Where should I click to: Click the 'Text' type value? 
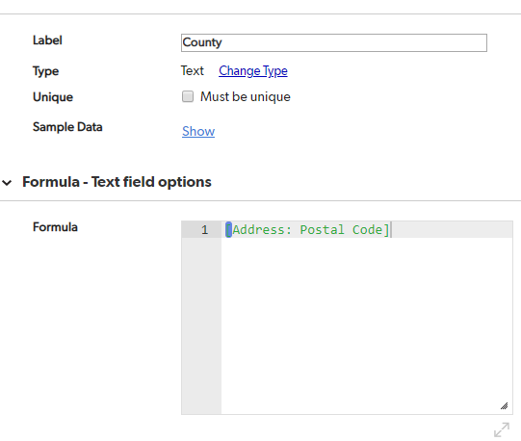(192, 71)
